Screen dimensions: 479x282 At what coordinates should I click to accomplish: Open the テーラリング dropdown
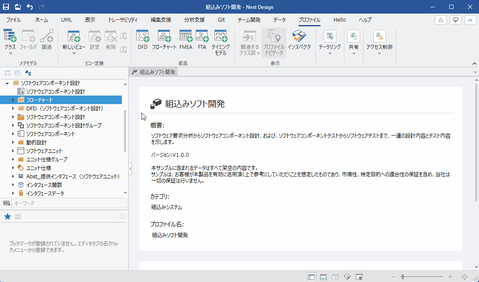coord(330,42)
